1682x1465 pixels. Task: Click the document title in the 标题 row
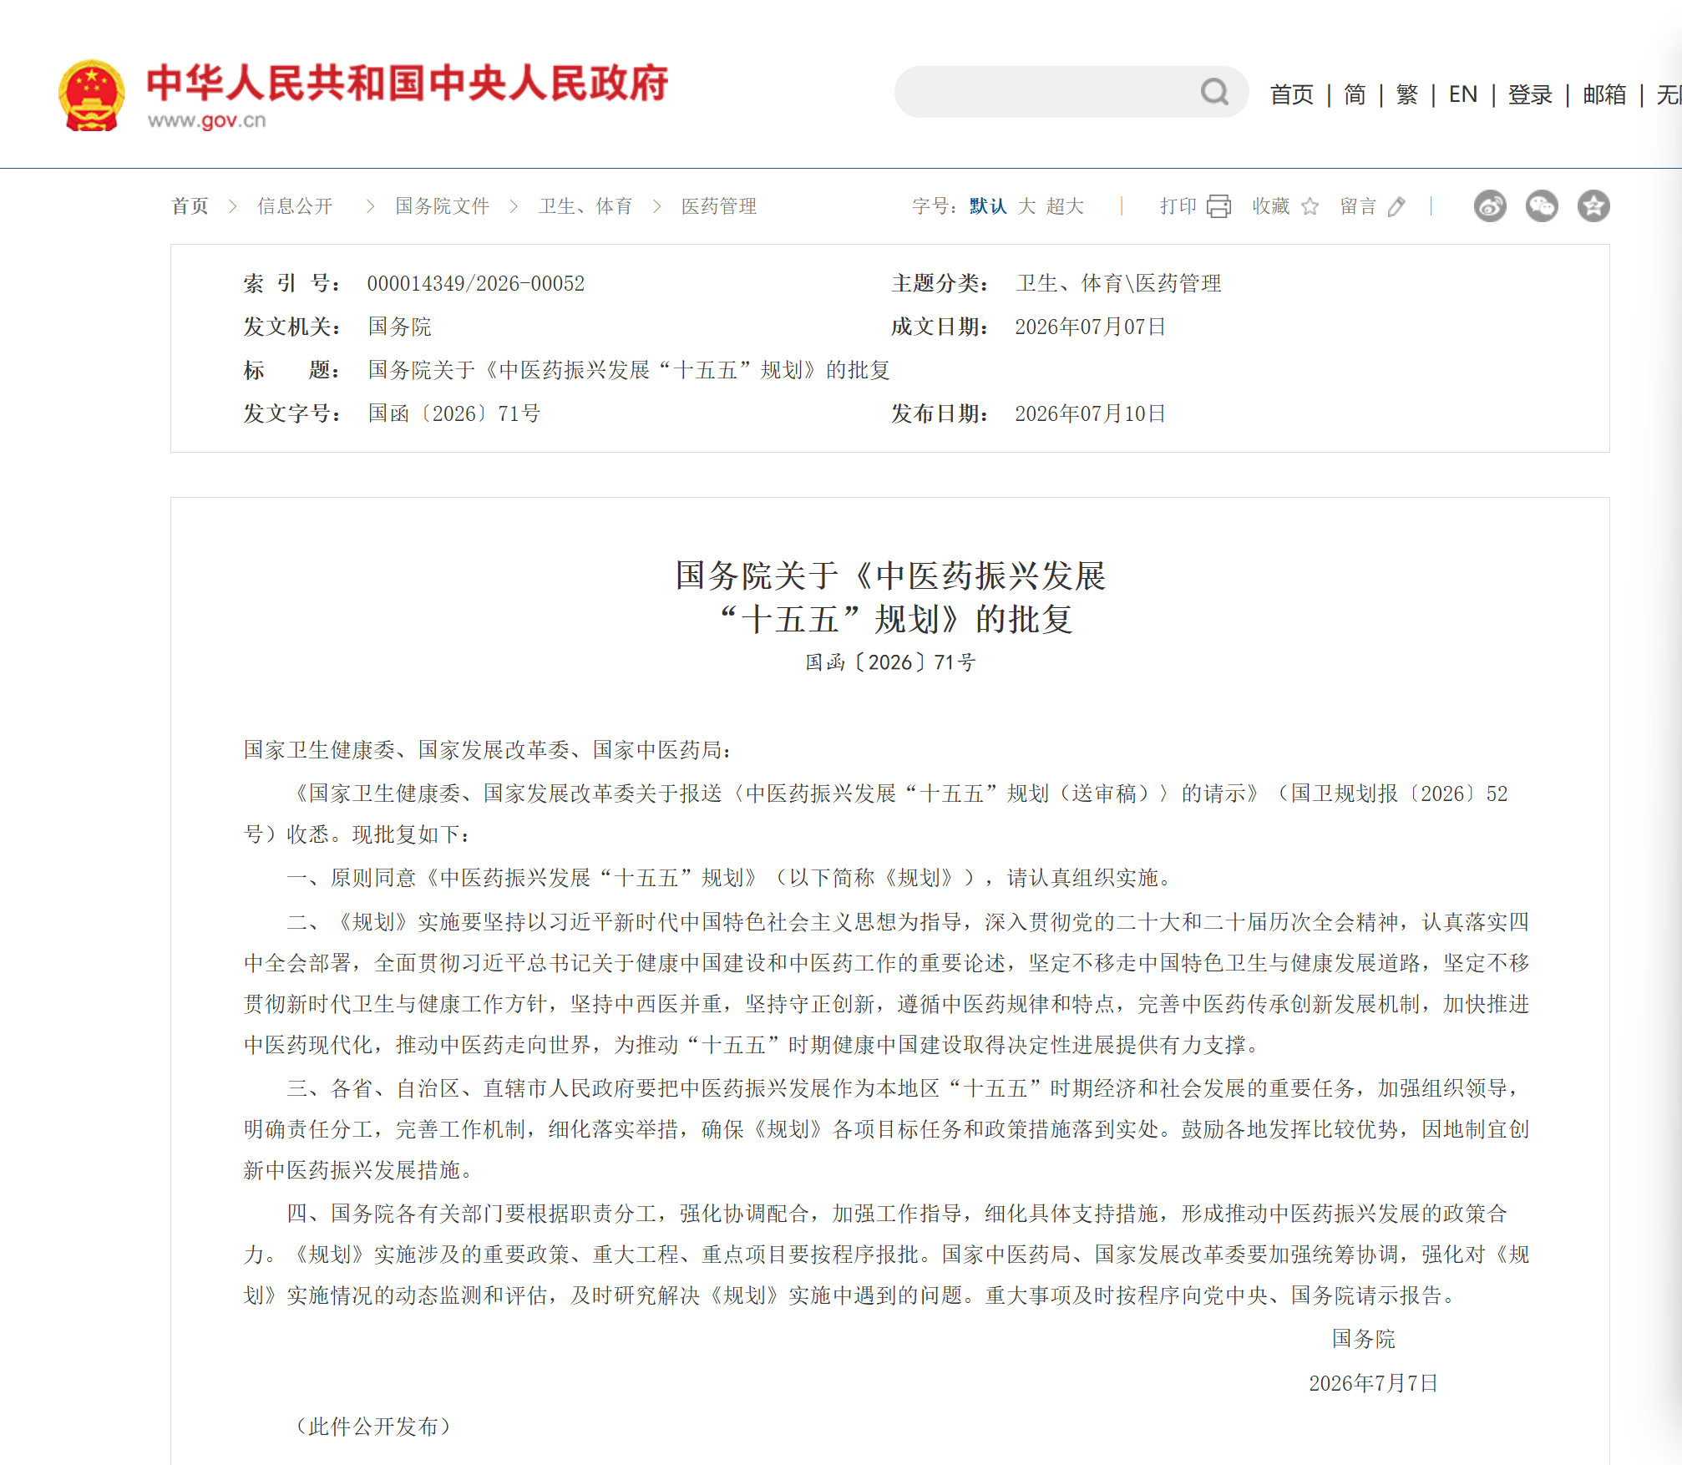coord(629,370)
